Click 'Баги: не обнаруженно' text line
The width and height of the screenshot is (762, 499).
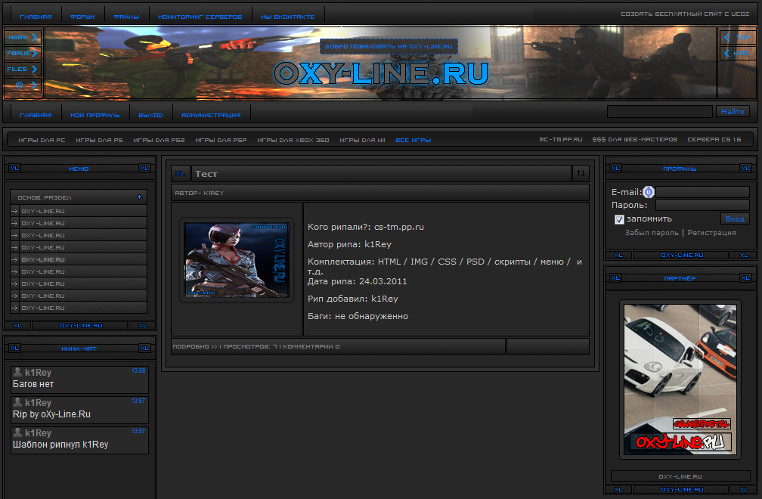(358, 316)
